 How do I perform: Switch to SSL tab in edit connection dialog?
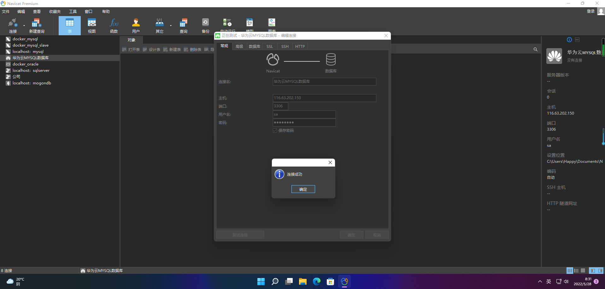(270, 46)
